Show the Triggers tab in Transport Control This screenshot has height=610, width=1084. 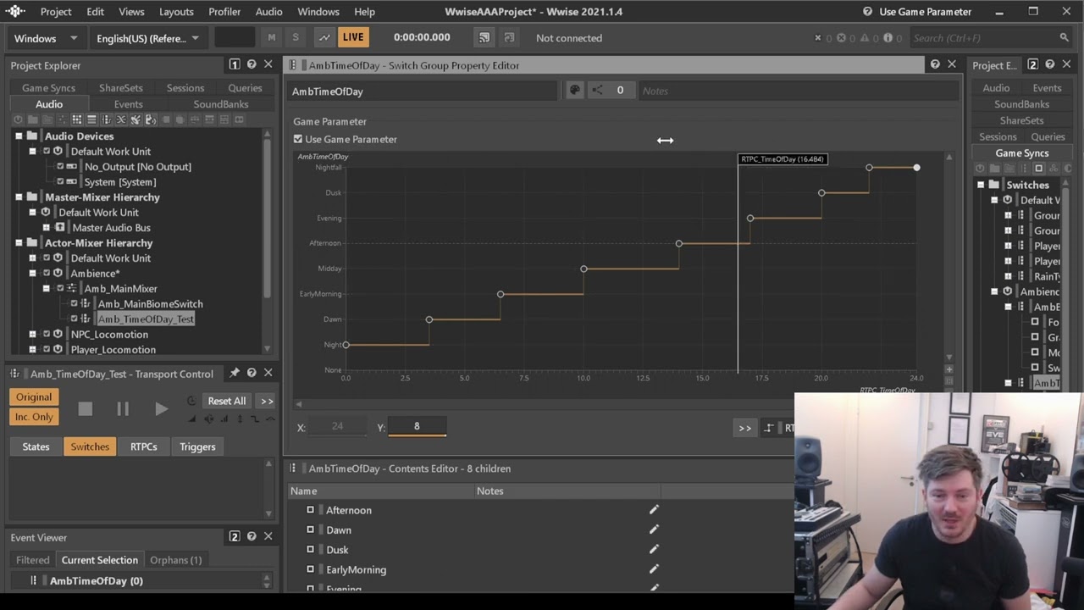(x=197, y=446)
